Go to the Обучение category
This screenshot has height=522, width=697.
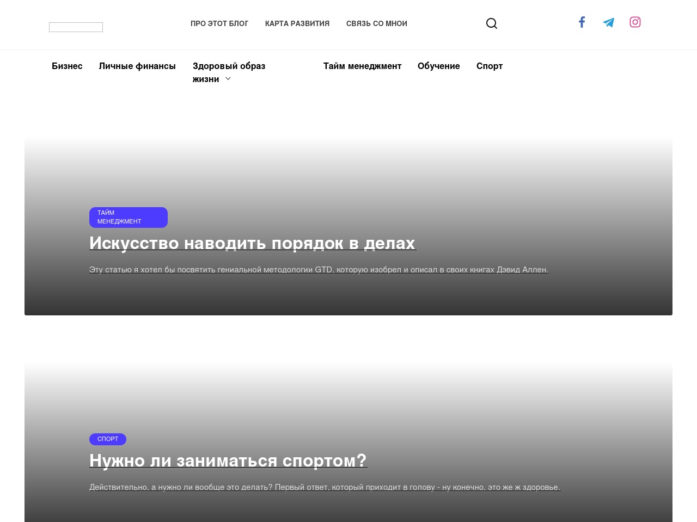pyautogui.click(x=439, y=66)
